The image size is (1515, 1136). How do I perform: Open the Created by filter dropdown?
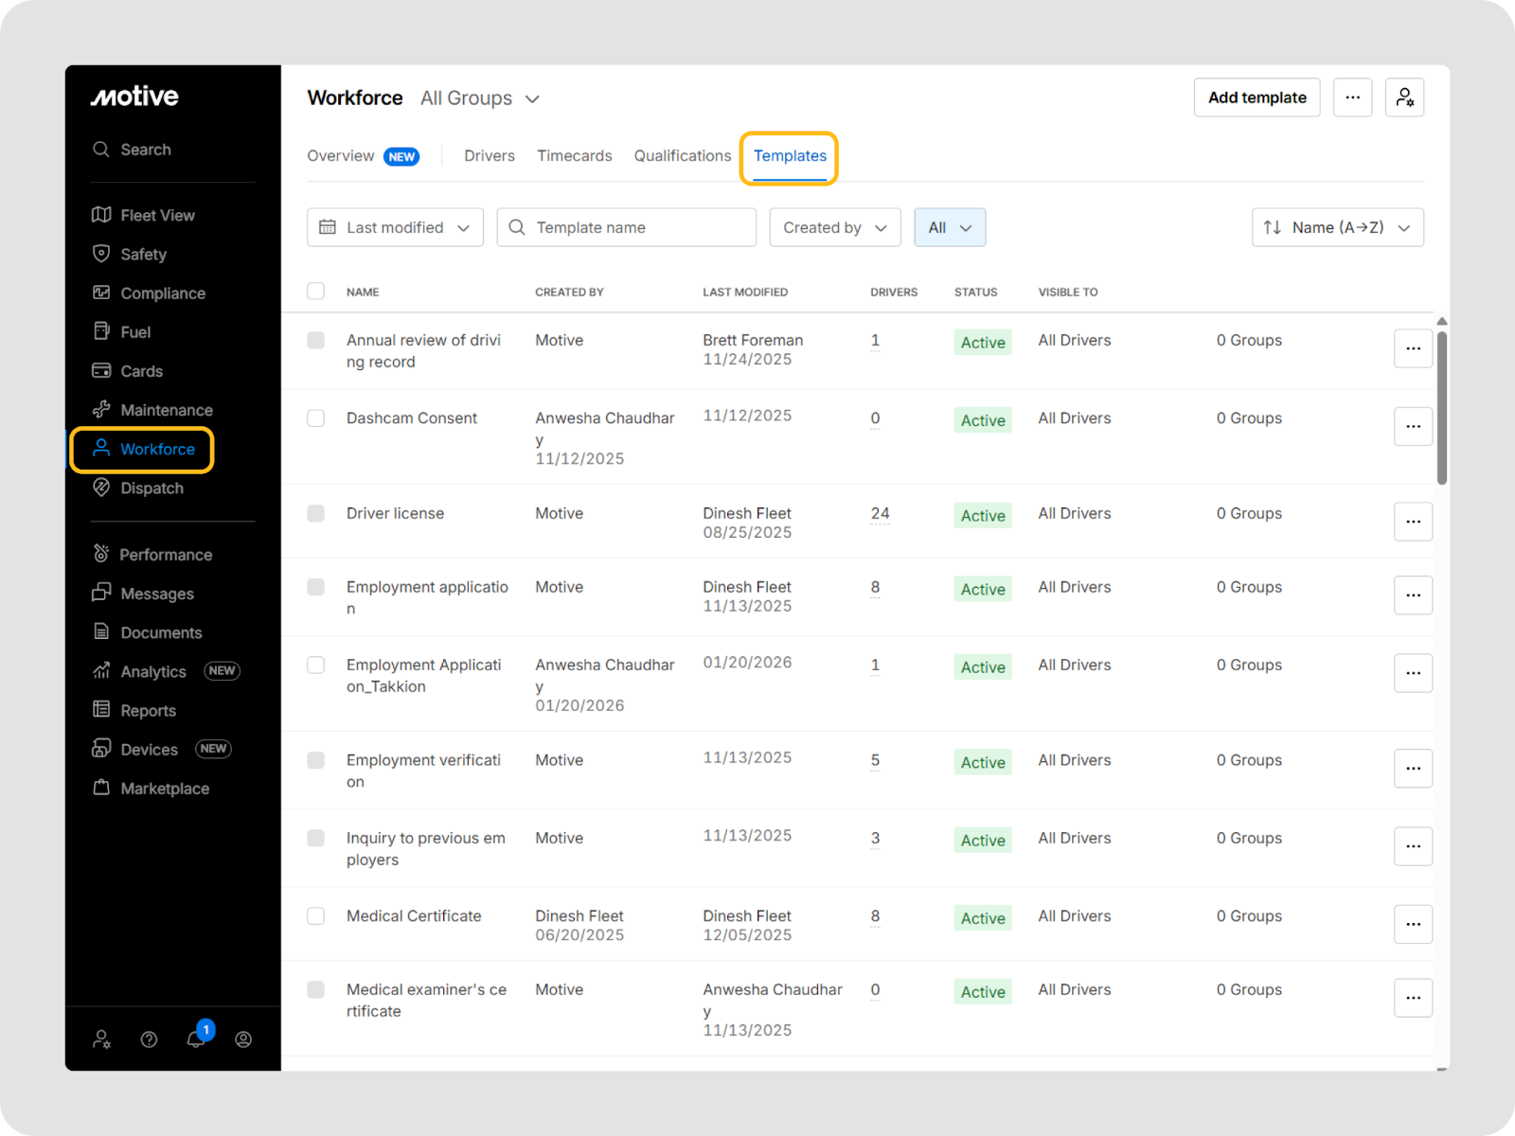(834, 227)
